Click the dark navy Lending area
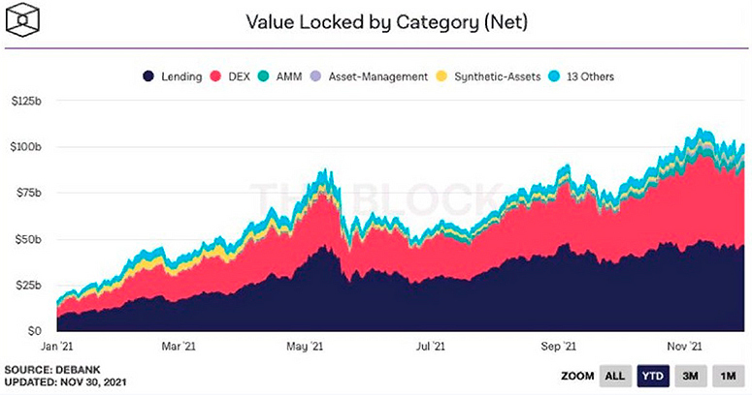 (x=388, y=300)
